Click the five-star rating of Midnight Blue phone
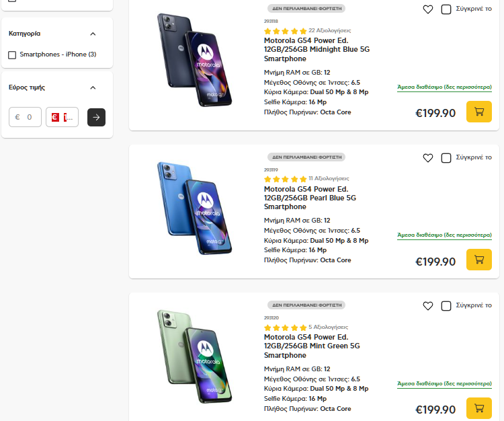 pyautogui.click(x=285, y=31)
